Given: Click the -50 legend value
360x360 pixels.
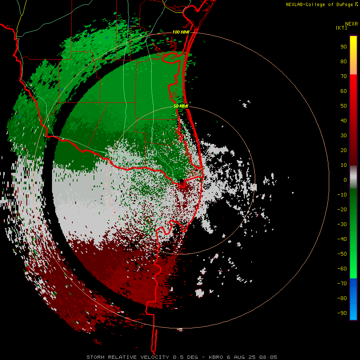Looking at the screenshot, I should (x=342, y=254).
